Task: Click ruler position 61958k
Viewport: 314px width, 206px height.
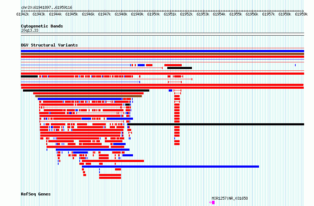Action: [x=285, y=14]
